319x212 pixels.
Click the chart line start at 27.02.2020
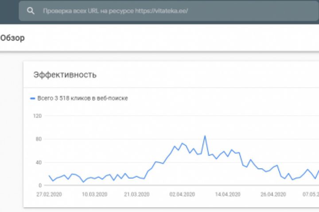(49, 176)
